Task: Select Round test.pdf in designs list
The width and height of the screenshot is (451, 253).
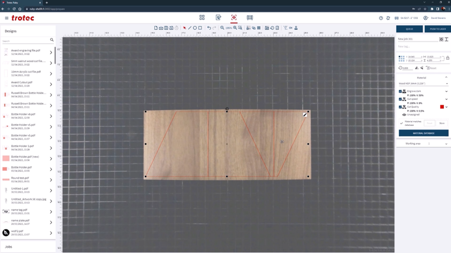Action: (x=27, y=180)
